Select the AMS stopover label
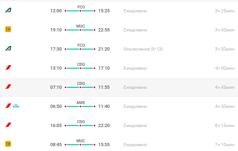The image size is (238, 151). (x=81, y=102)
